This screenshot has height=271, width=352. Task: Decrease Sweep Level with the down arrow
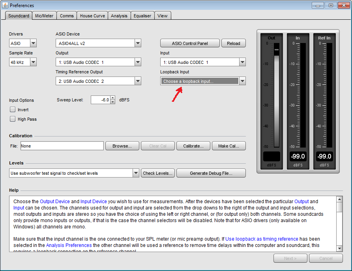113,102
